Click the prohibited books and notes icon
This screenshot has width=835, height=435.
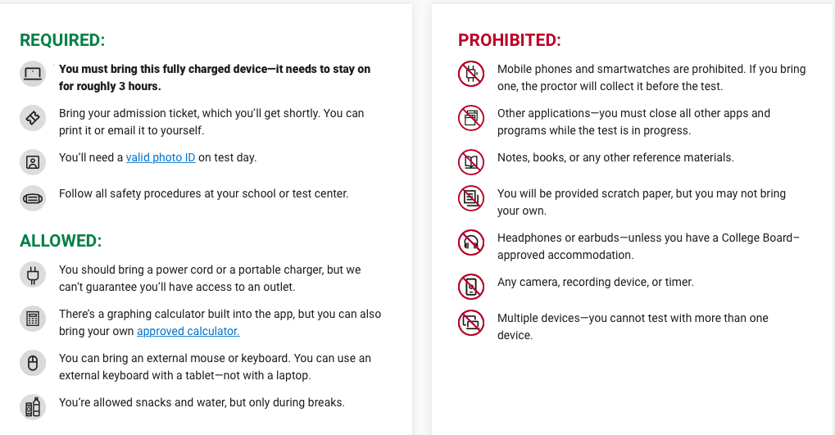(x=470, y=162)
